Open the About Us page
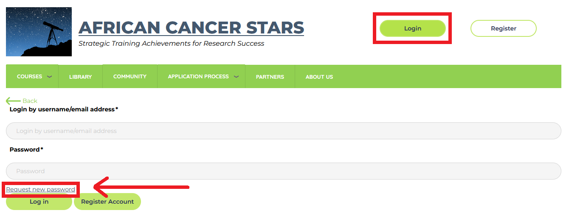This screenshot has height=224, width=569. click(x=319, y=77)
